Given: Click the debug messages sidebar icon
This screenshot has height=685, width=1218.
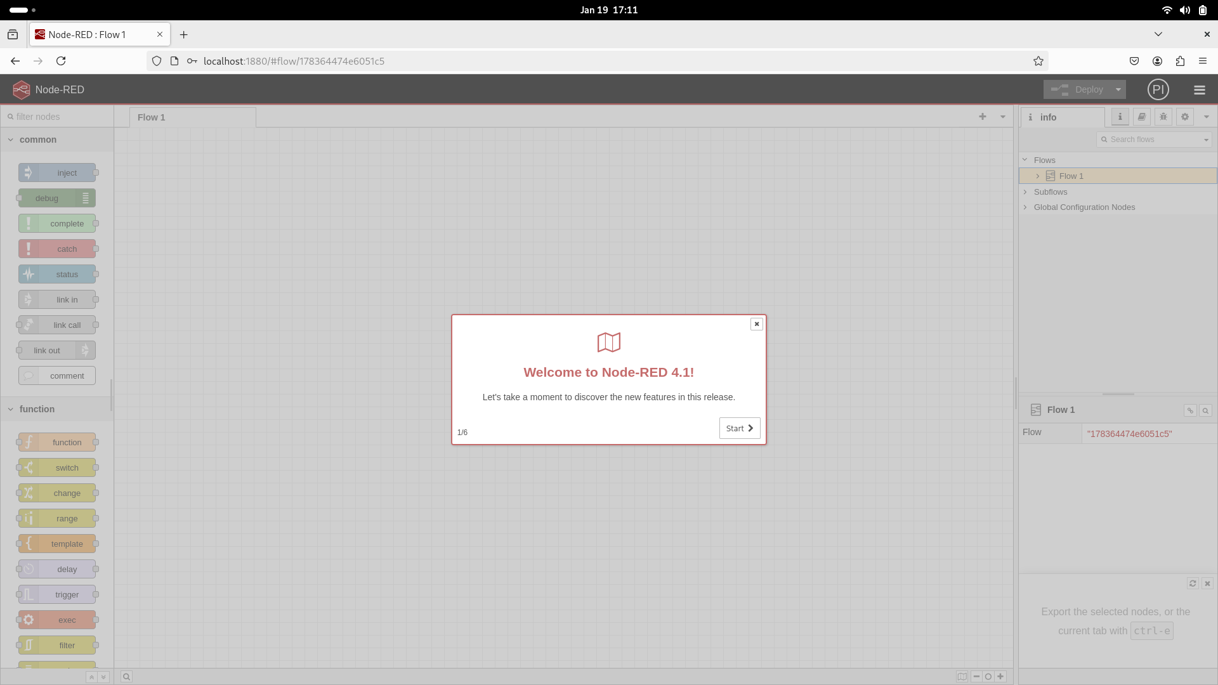Looking at the screenshot, I should (x=1163, y=117).
